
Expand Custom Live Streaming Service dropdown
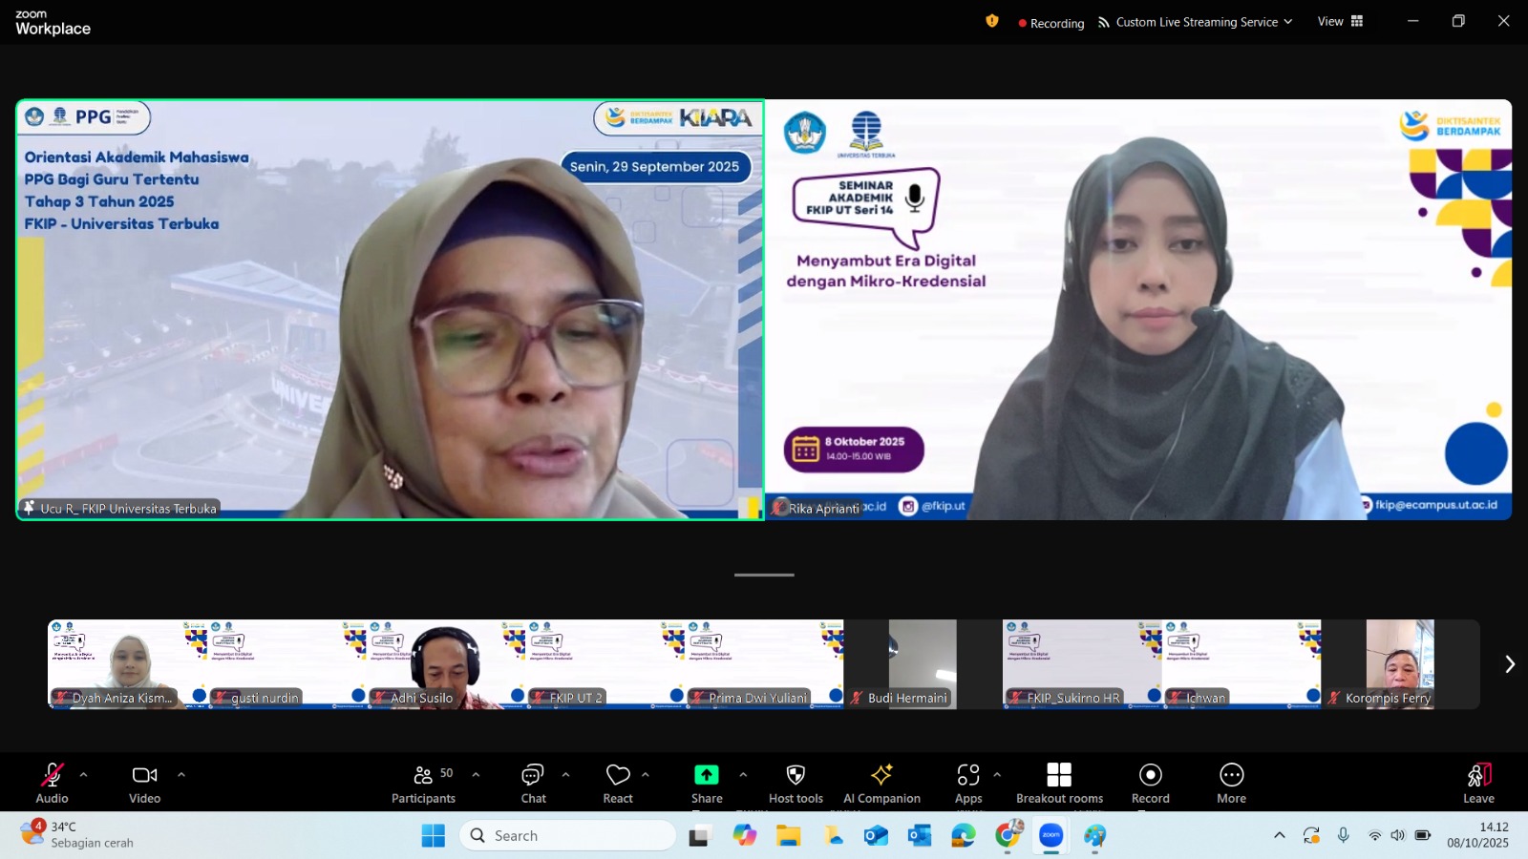tap(1195, 22)
